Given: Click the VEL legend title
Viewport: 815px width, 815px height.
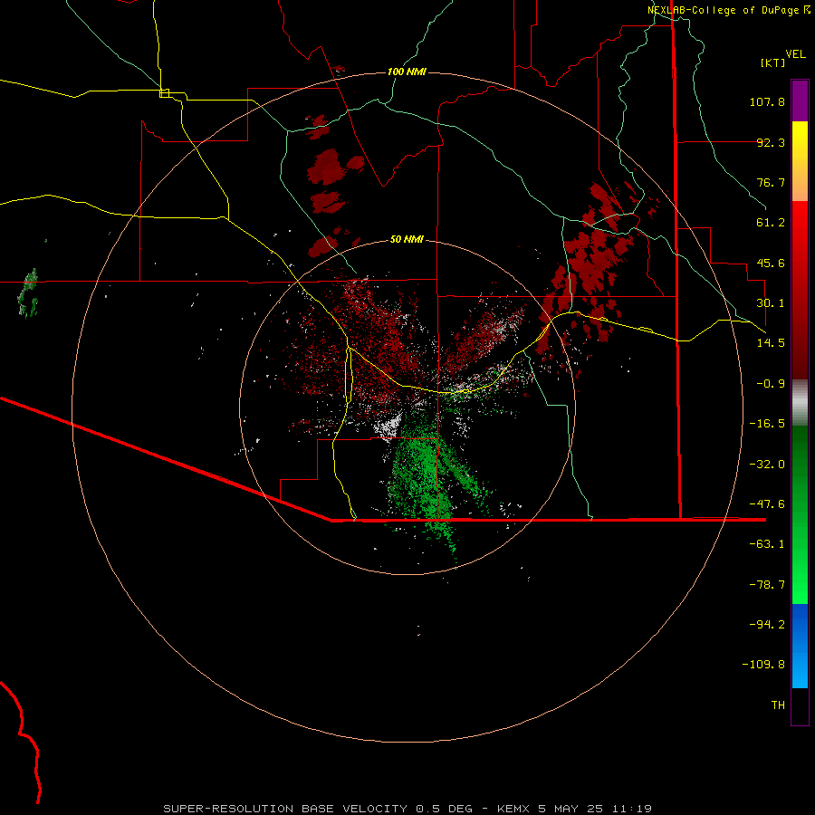Looking at the screenshot, I should click(x=795, y=54).
